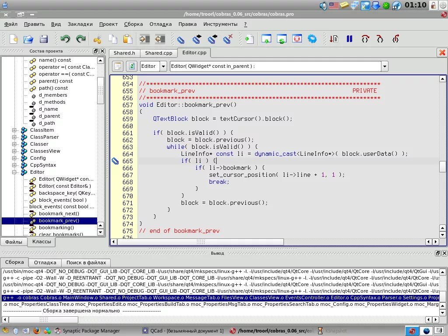Stop the build with the red stop icon
The height and width of the screenshot is (336, 448).
(297, 39)
